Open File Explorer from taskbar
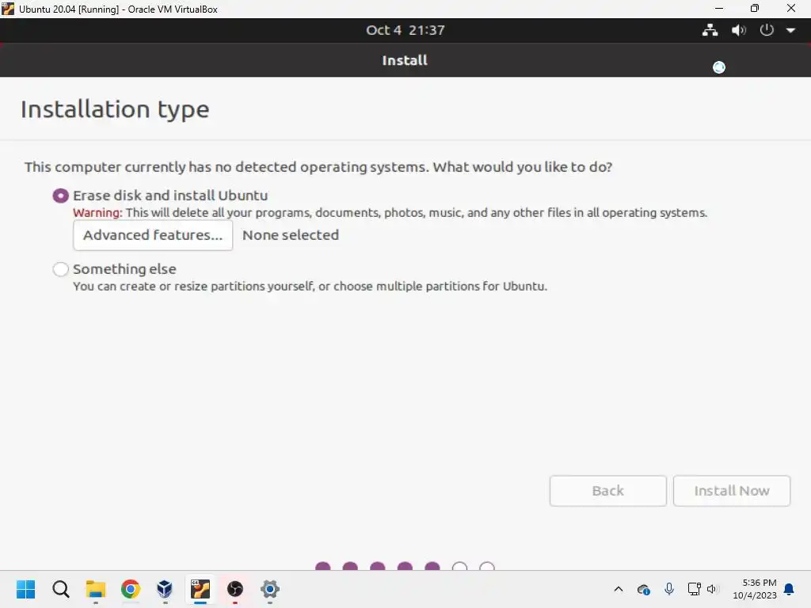Viewport: 811px width, 608px height. pyautogui.click(x=96, y=589)
